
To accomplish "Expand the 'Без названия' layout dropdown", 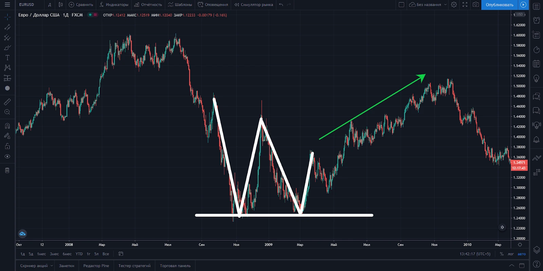I will click(x=445, y=5).
